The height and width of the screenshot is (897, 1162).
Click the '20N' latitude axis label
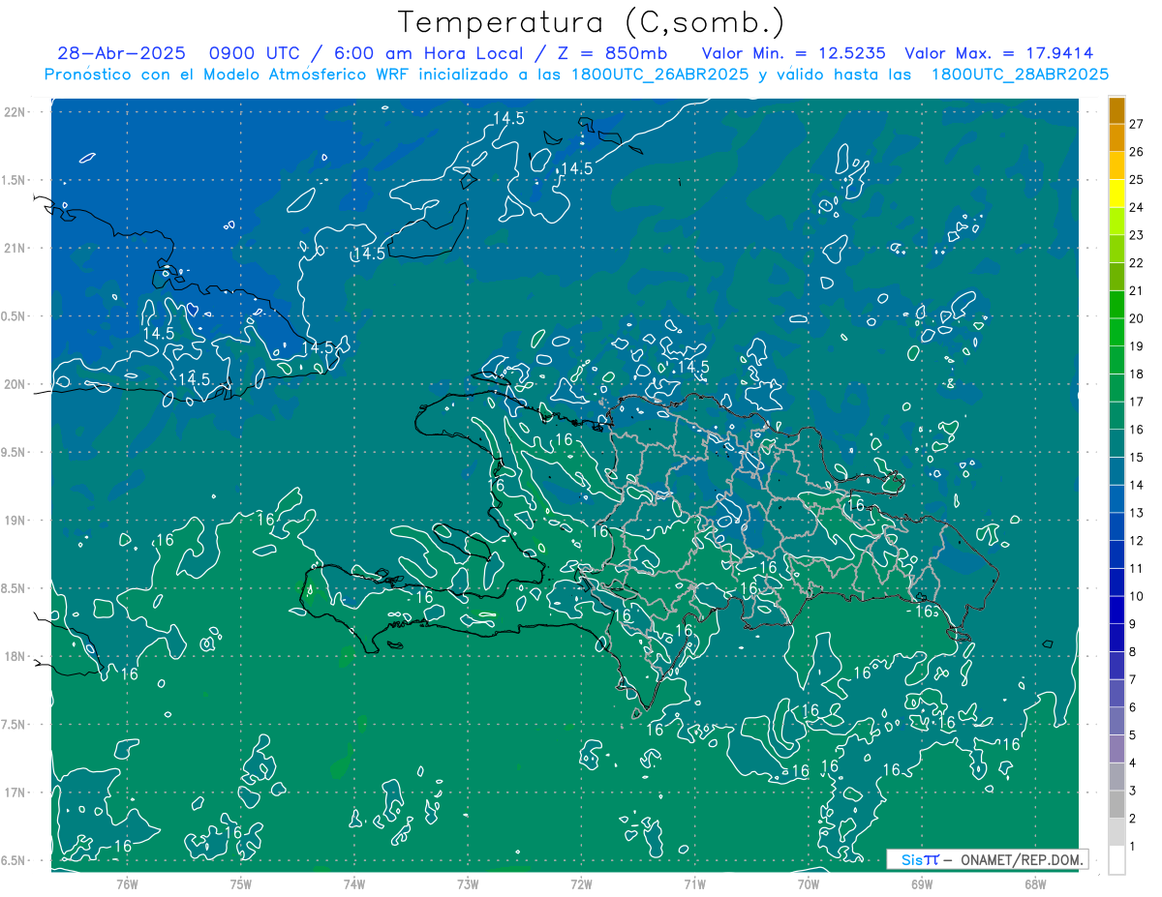click(x=15, y=384)
